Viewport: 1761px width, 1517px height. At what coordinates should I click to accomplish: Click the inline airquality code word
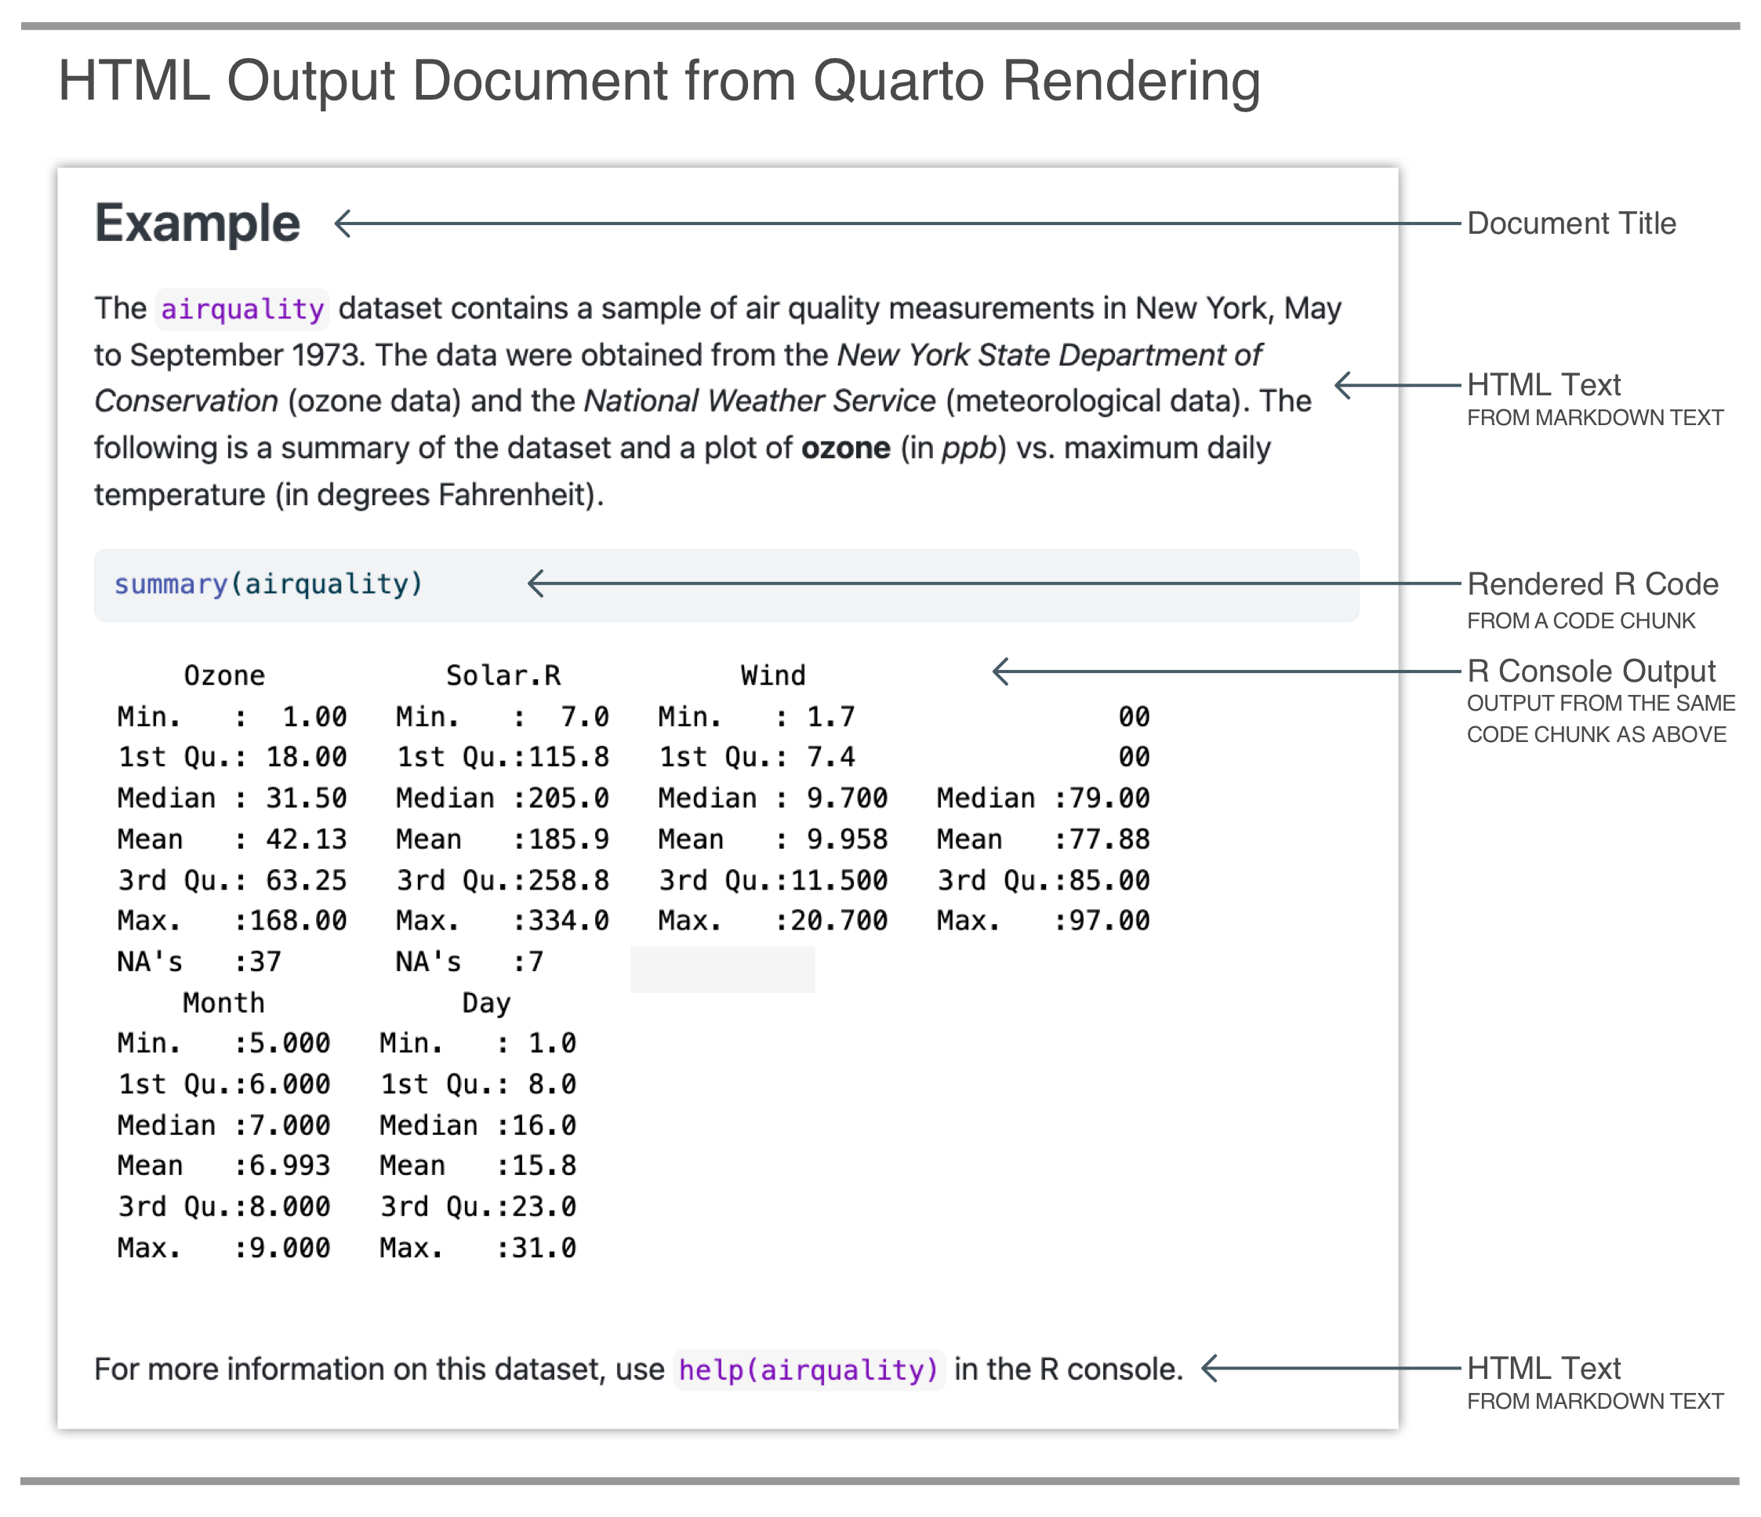pos(242,309)
